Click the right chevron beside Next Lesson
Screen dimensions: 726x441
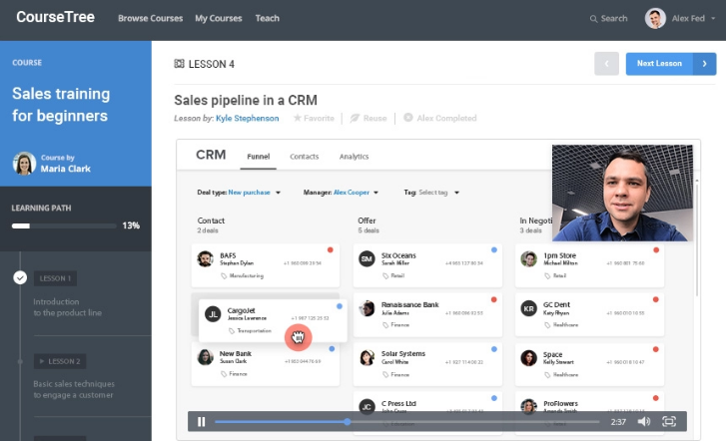point(705,64)
